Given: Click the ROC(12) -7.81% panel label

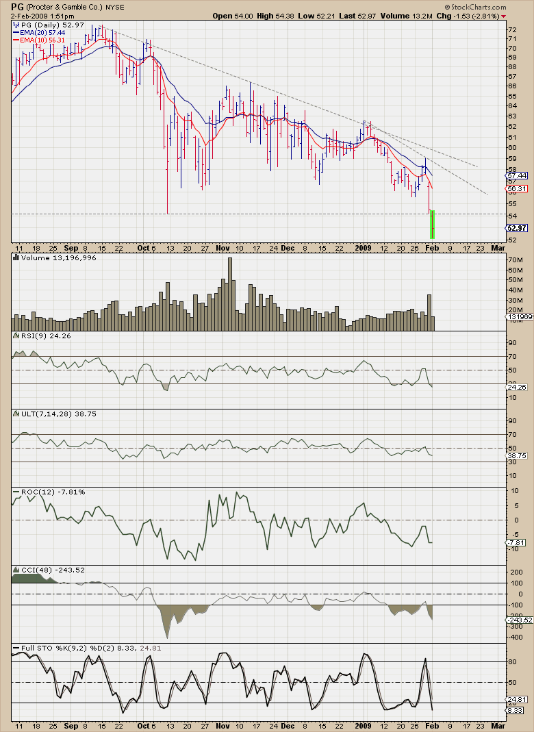Looking at the screenshot, I should tap(53, 492).
